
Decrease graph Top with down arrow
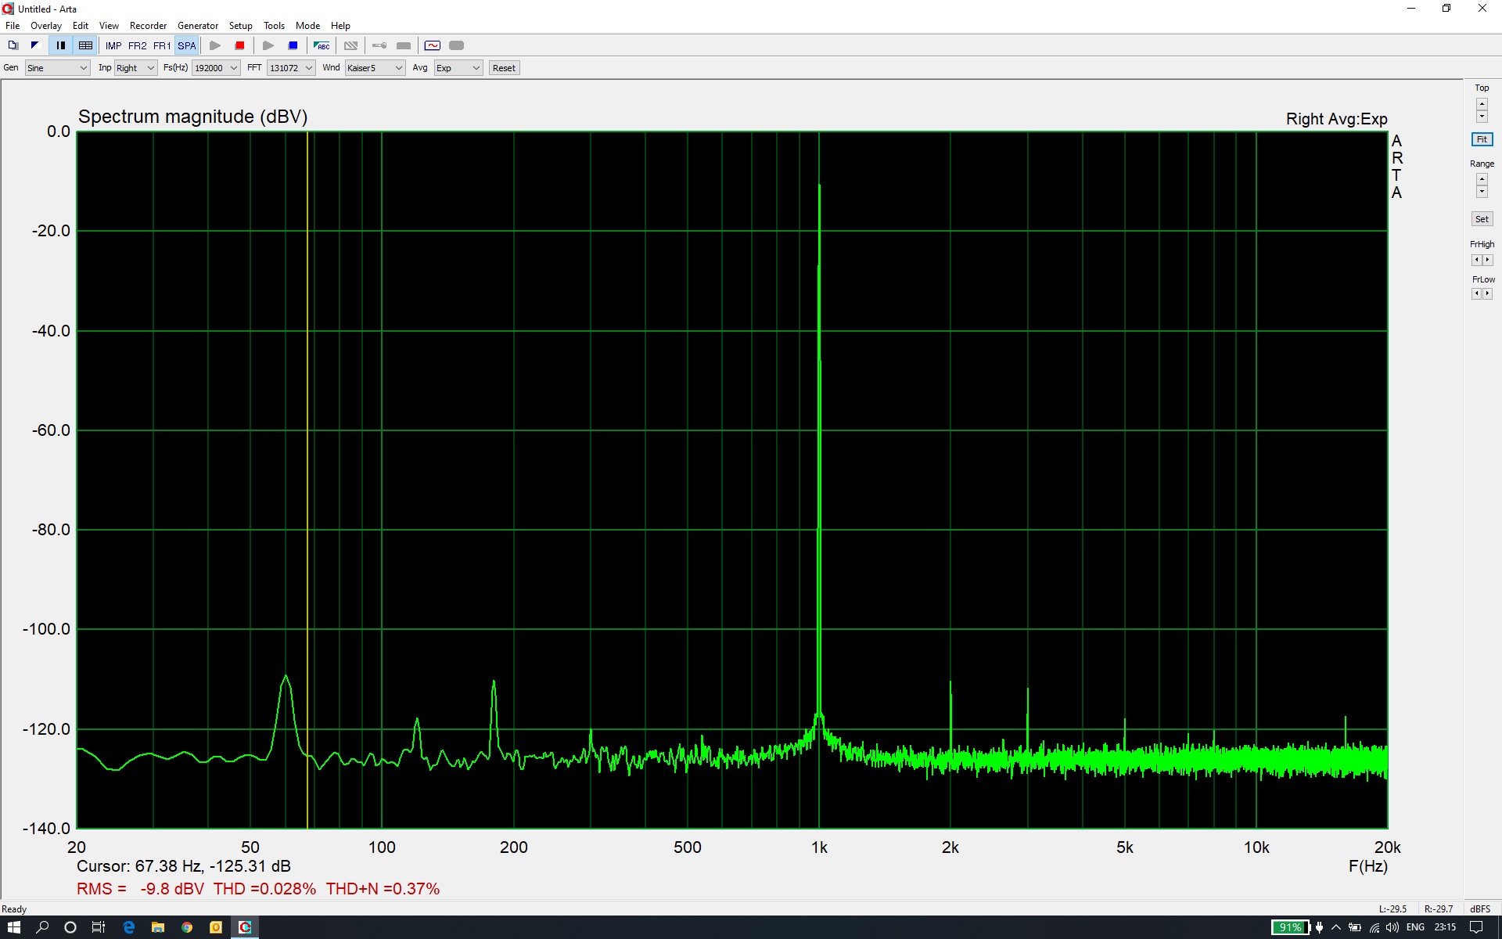(x=1482, y=117)
